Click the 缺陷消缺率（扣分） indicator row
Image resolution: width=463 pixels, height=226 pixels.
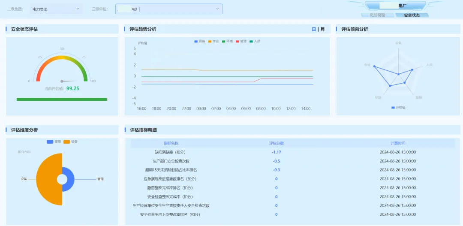170,152
